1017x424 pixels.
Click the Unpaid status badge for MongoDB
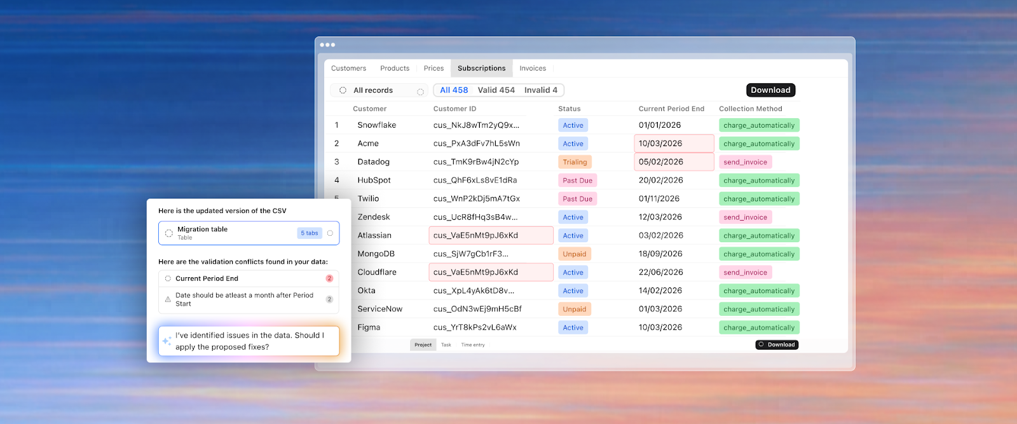[x=575, y=254]
